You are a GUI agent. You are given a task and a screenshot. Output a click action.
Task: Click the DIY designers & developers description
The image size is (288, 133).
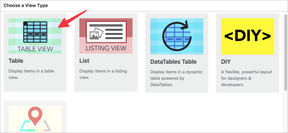(246, 78)
